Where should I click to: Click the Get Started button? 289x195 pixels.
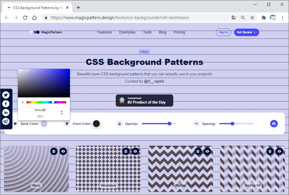(246, 32)
